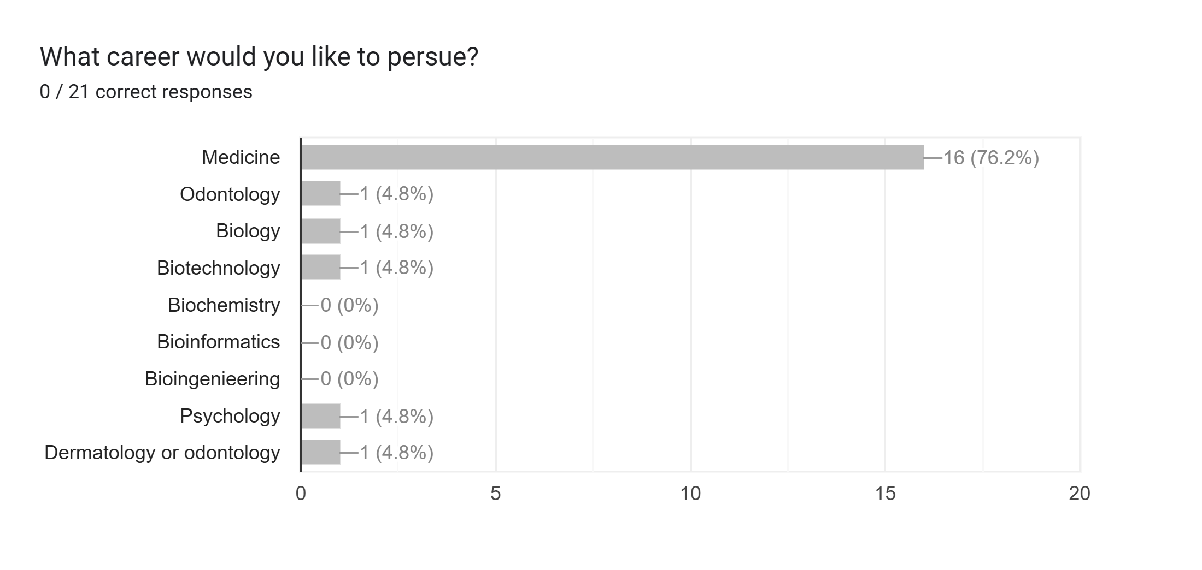This screenshot has width=1202, height=570.
Task: Click the Medicine category label
Action: [241, 157]
